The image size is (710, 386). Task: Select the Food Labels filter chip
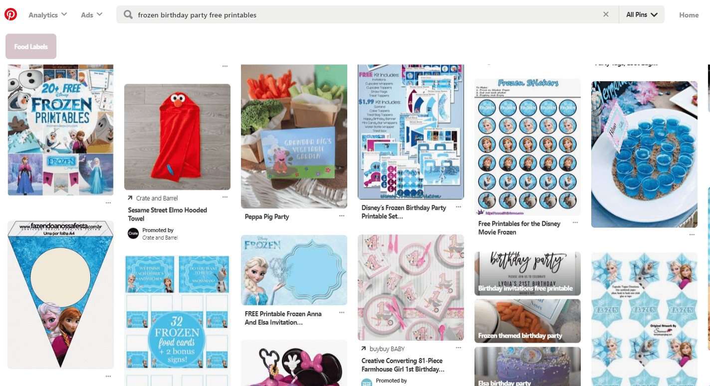tap(31, 46)
